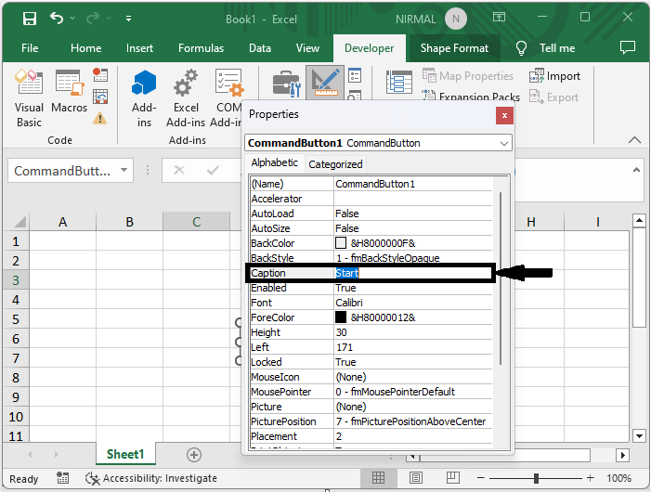The width and height of the screenshot is (651, 492).
Task: Open Excel Add-ins dialog
Action: 186,98
